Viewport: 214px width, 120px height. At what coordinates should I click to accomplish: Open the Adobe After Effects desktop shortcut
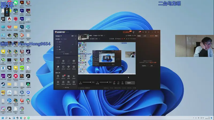pos(22,19)
